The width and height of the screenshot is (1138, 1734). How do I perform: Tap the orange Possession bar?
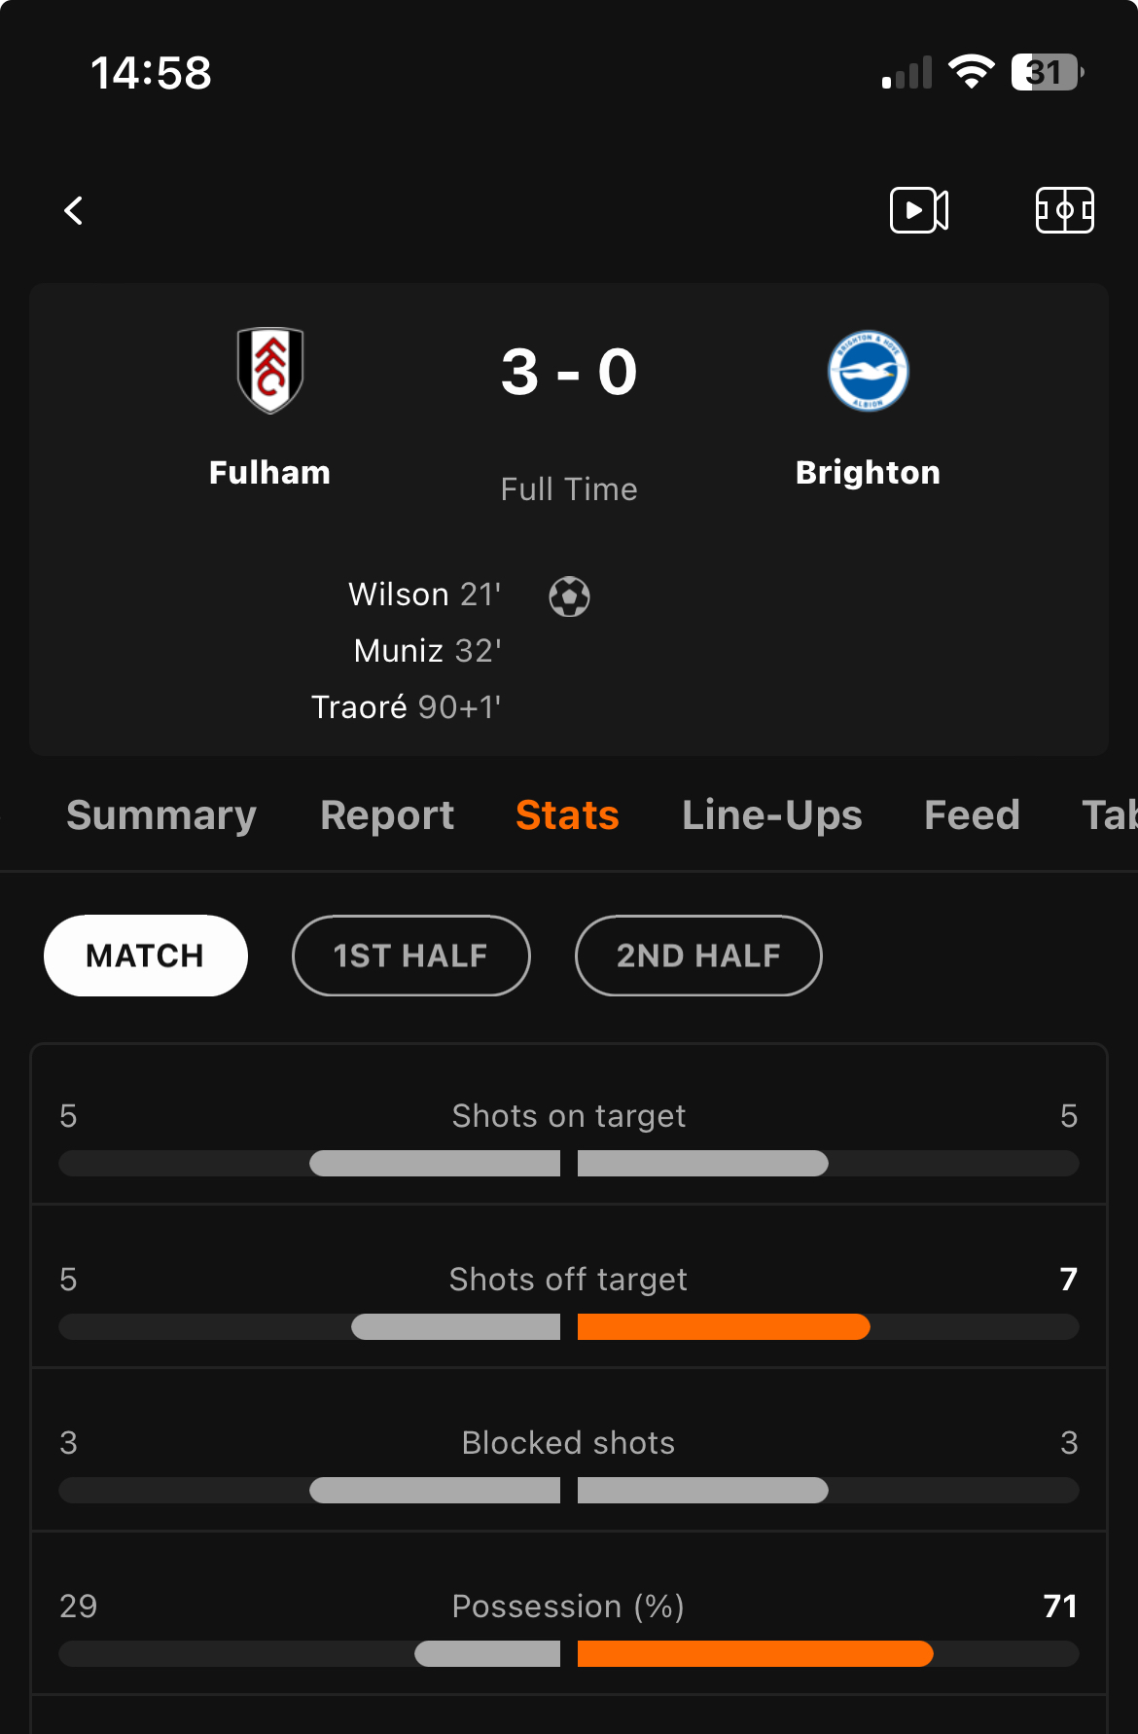(756, 1653)
